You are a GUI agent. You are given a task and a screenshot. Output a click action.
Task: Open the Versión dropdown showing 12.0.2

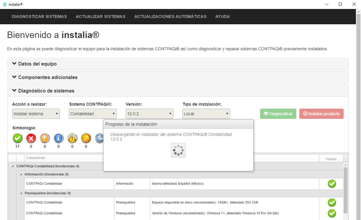pyautogui.click(x=149, y=114)
